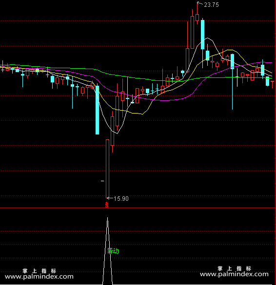
Task: Select the tall red candlestick reaching 15.90
Action: coord(108,169)
